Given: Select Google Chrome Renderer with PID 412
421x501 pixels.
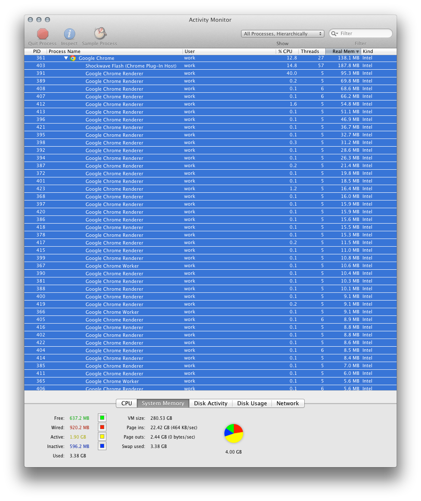Looking at the screenshot, I should (x=210, y=104).
